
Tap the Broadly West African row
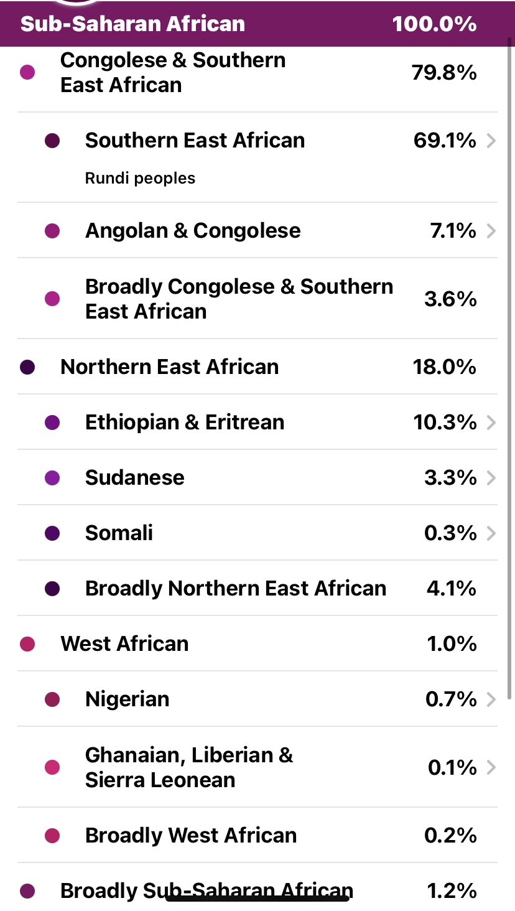pyautogui.click(x=257, y=835)
